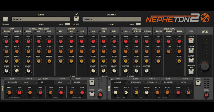214x112 pixels.
Task: Click drag handle dots on Chorus slot
Action: coord(126,82)
